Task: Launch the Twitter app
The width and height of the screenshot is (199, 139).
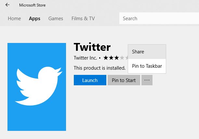Action: pos(90,80)
